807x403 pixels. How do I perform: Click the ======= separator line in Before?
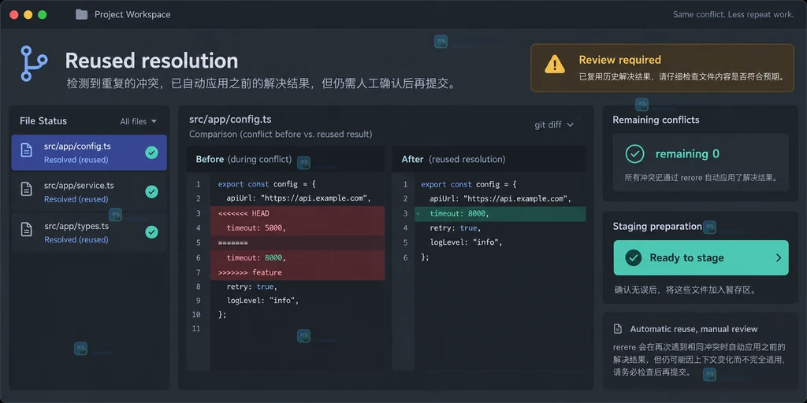(297, 242)
